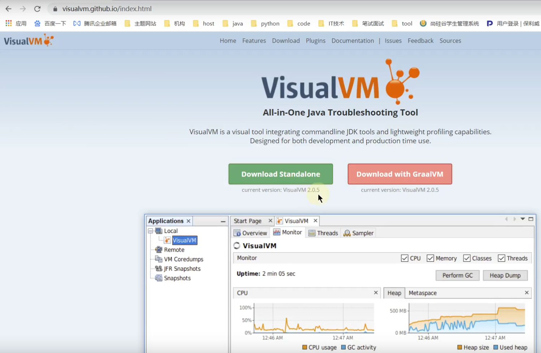Click the Perform GC button
Image resolution: width=541 pixels, height=353 pixels.
pos(458,275)
